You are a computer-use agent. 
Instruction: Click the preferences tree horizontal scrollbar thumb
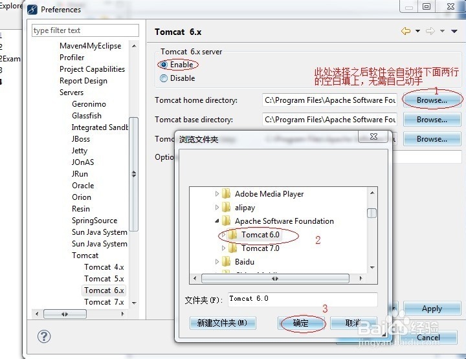click(x=65, y=314)
